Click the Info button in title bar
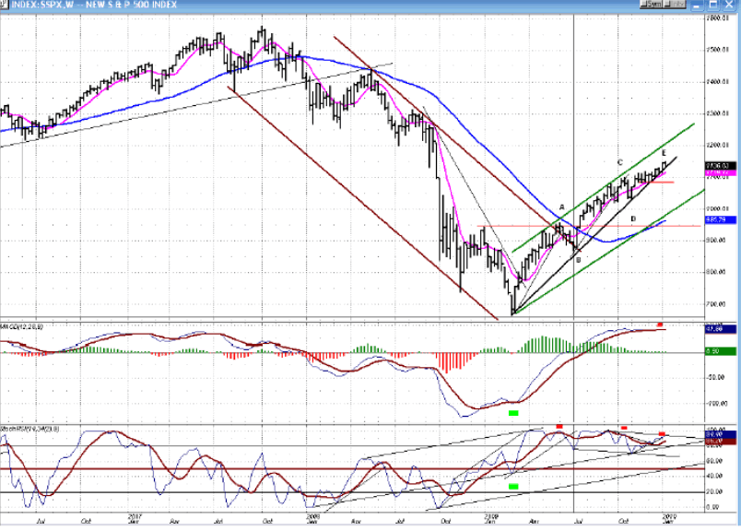This screenshot has width=741, height=531. tap(674, 4)
